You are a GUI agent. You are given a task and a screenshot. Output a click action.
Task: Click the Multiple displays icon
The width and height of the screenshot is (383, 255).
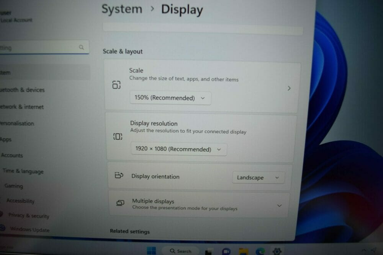point(120,203)
